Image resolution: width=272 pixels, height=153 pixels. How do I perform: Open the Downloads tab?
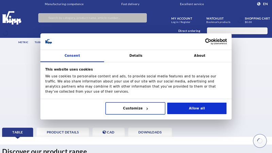pos(150,132)
